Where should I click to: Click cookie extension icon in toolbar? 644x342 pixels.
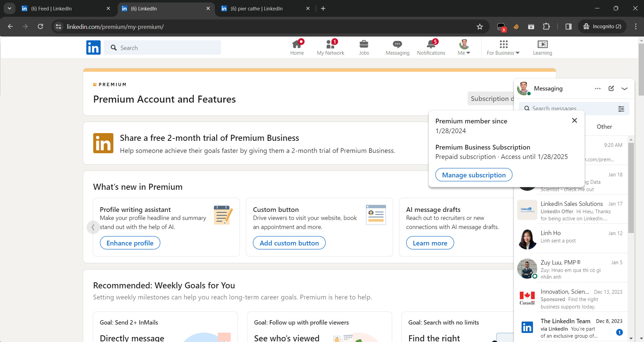click(516, 26)
